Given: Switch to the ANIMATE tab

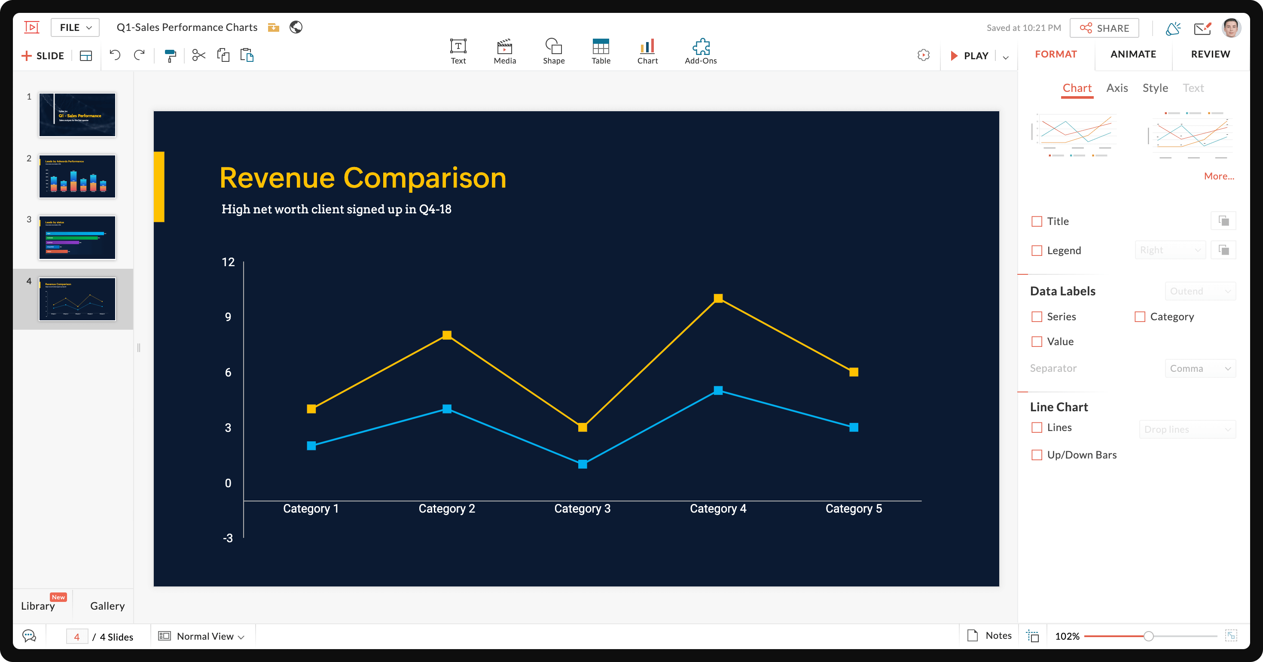Looking at the screenshot, I should 1133,55.
